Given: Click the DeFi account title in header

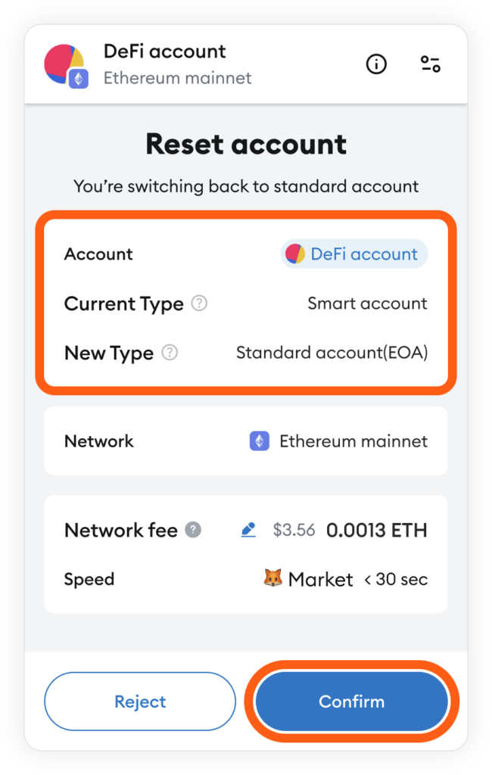Looking at the screenshot, I should point(165,51).
